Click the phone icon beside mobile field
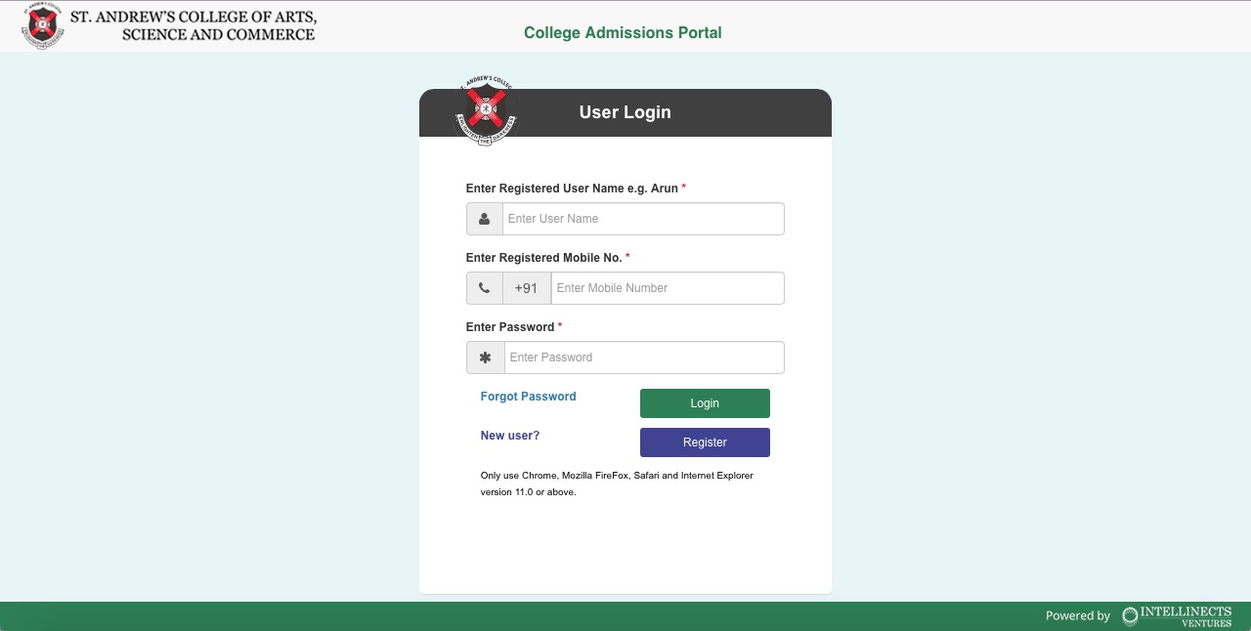 [485, 288]
